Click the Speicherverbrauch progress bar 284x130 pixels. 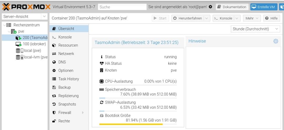pyautogui.click(x=138, y=98)
